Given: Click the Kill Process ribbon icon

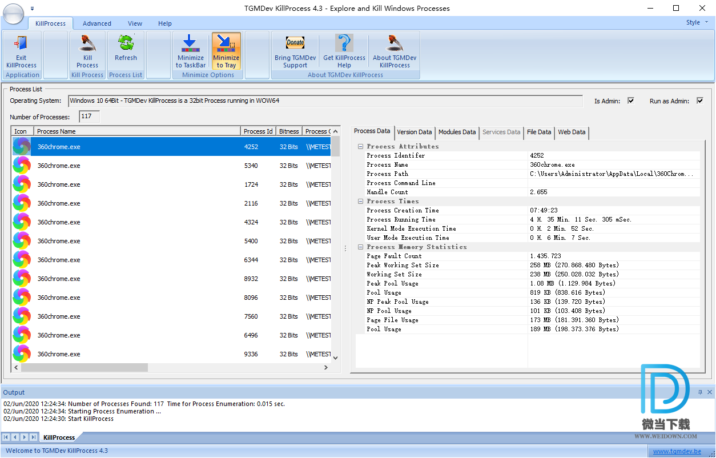Looking at the screenshot, I should tap(87, 43).
